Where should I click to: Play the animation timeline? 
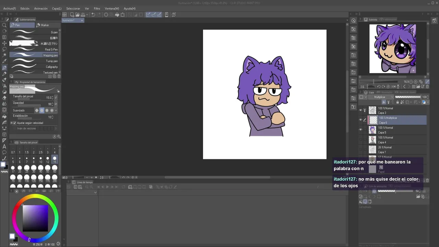pyautogui.click(x=107, y=187)
